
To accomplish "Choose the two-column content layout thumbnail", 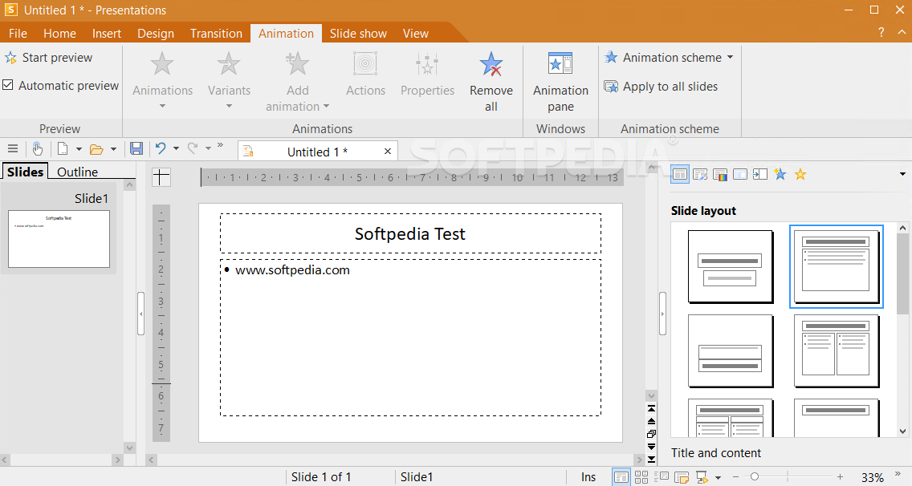I will [x=837, y=351].
